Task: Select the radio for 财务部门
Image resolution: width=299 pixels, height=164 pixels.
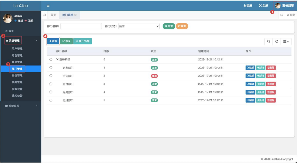Action: tap(51, 92)
